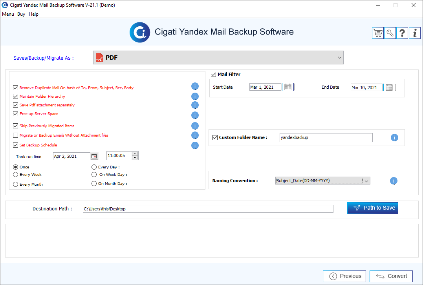Open the Buy menu
Image resolution: width=423 pixels, height=285 pixels.
click(x=21, y=14)
